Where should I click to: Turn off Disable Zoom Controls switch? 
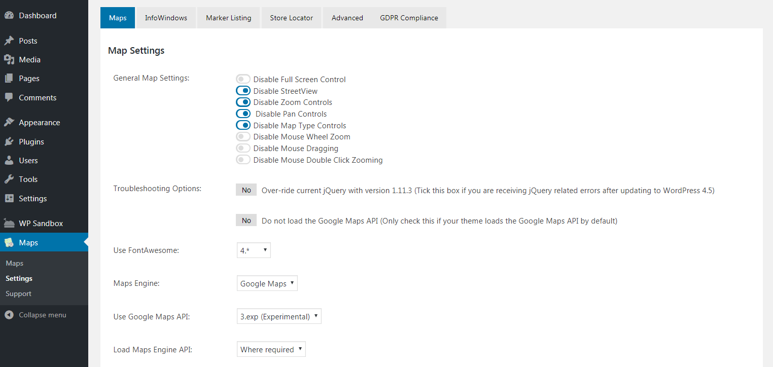coord(243,102)
